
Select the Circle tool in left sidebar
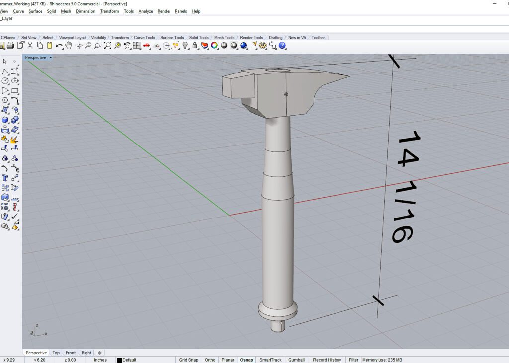coord(5,81)
